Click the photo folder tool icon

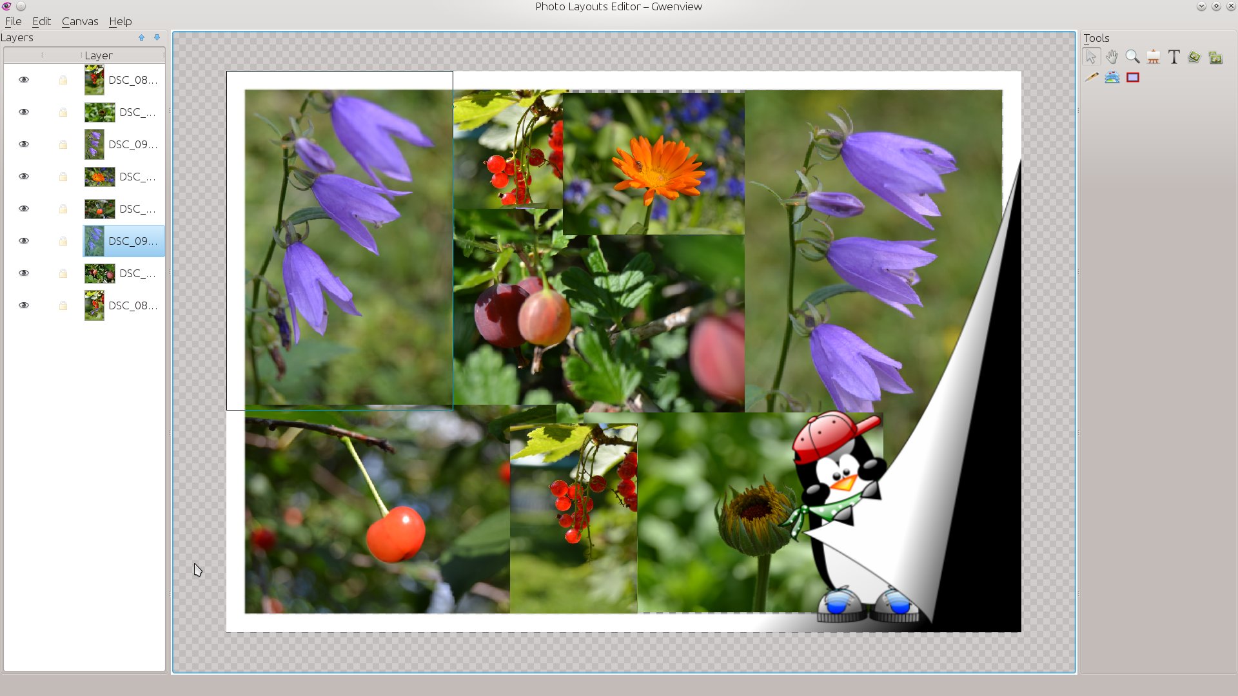1215,57
